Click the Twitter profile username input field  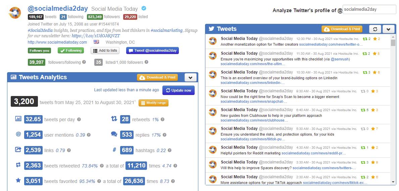point(369,10)
